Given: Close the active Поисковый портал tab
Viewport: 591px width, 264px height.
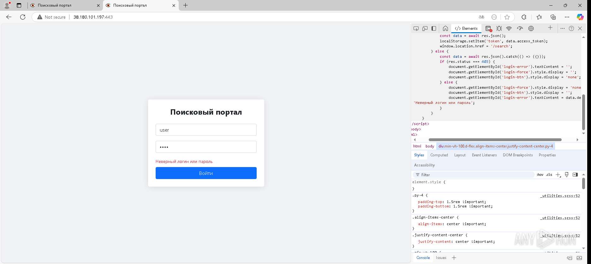Looking at the screenshot, I should pos(174,5).
